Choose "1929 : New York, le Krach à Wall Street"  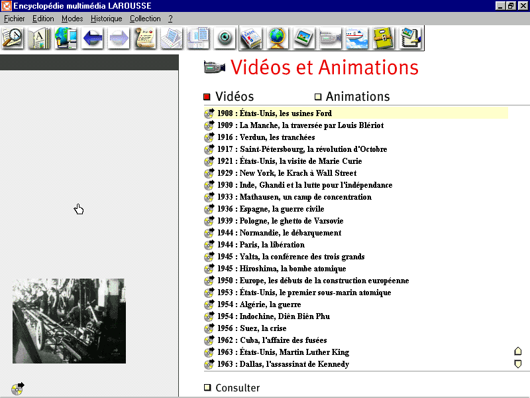pyautogui.click(x=280, y=173)
